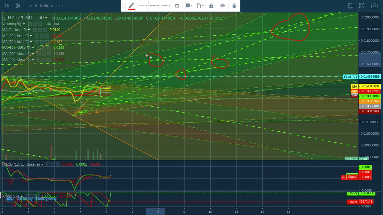This screenshot has width=383, height=215.
Task: Open the BYTZ/USDT symbol dropdown arrow
Action: tap(46, 18)
